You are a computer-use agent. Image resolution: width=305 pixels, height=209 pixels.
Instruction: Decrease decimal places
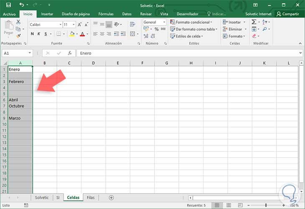click(153, 36)
